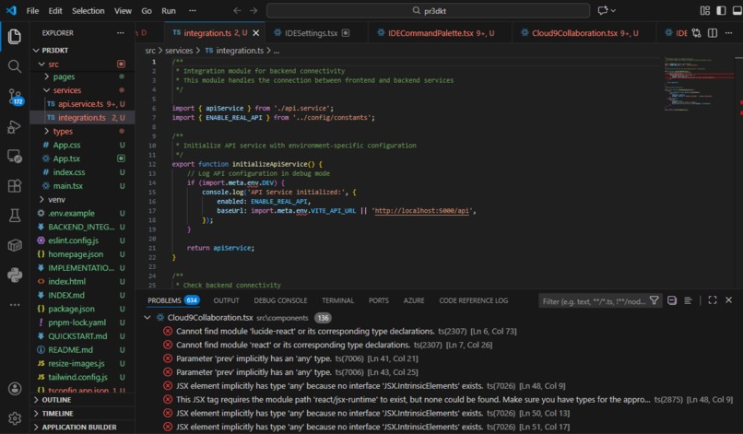This screenshot has width=743, height=434.
Task: Open editor more actions ellipsis
Action: point(729,32)
